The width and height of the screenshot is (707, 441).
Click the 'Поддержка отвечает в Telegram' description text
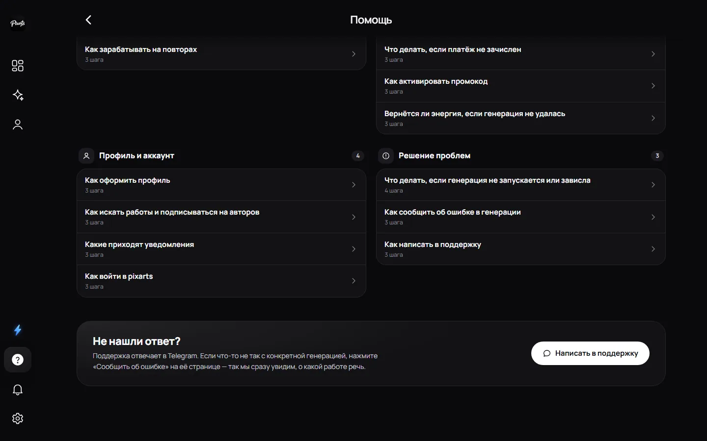click(235, 361)
